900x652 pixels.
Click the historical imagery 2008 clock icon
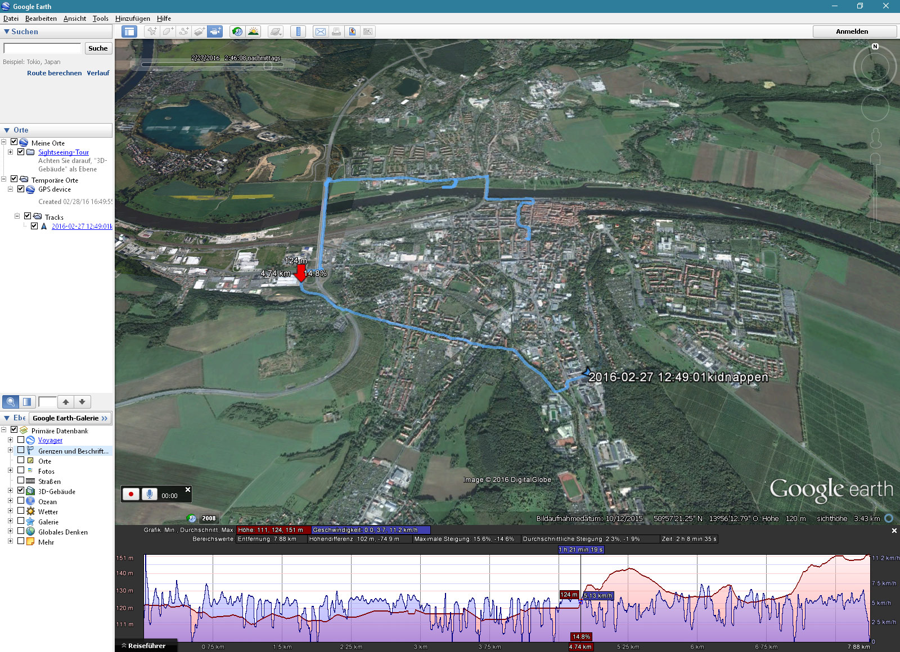[x=191, y=518]
